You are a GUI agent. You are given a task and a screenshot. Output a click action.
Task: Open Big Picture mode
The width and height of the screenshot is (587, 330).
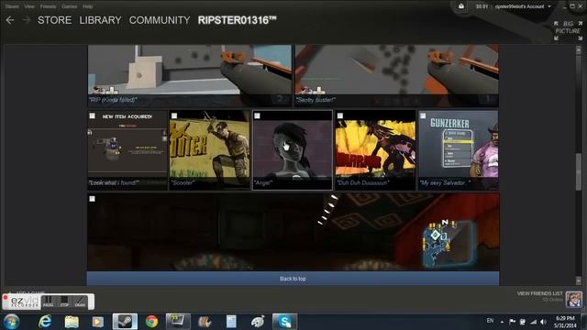568,30
